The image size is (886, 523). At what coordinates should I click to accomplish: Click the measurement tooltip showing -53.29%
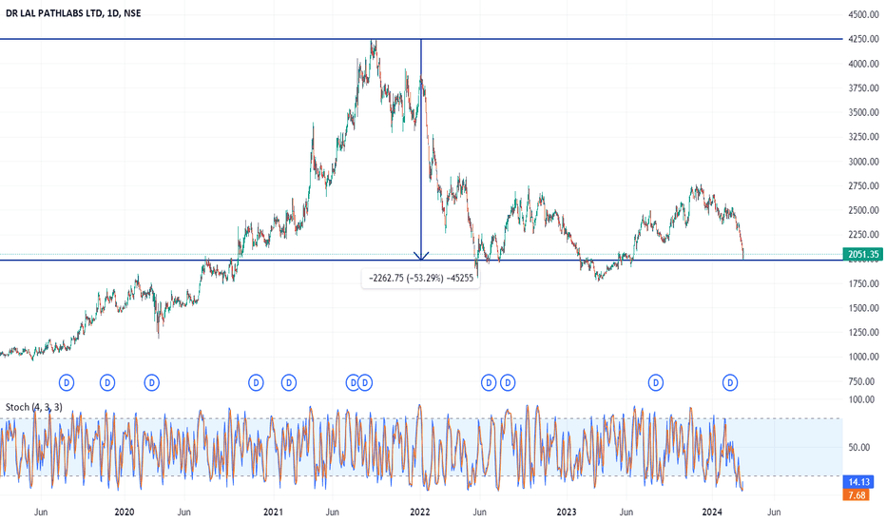[421, 279]
